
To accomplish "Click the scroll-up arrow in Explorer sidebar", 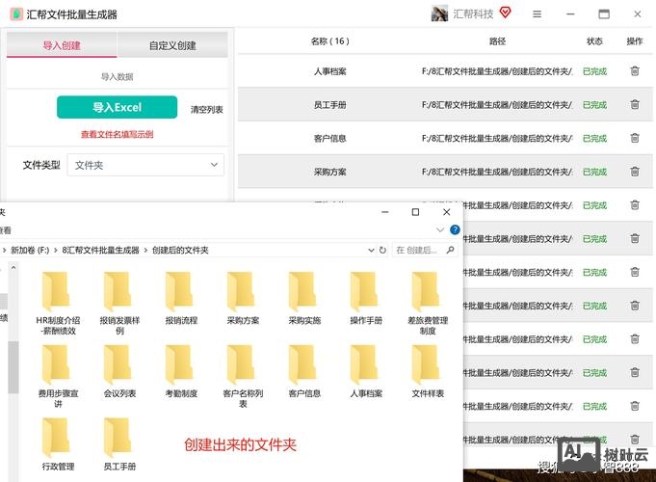I will tap(13, 267).
